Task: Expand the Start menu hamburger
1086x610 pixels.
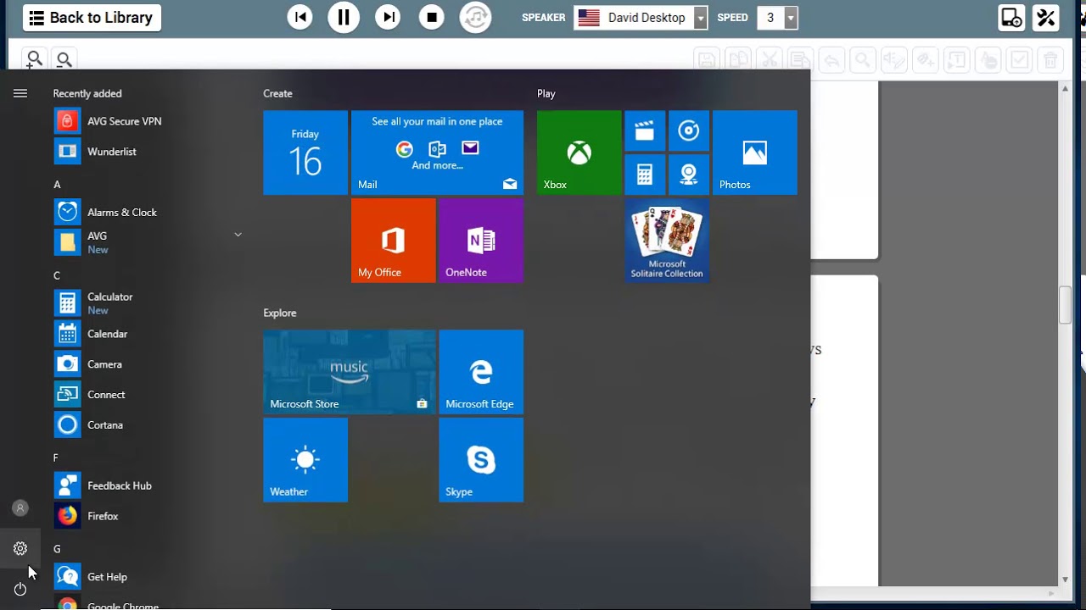Action: (x=20, y=93)
